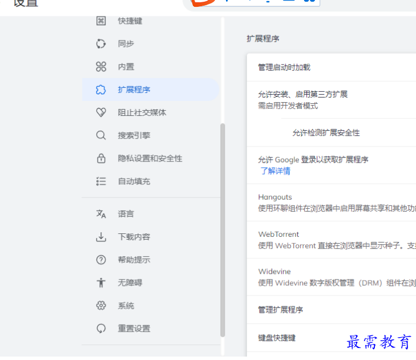Open 快捷键 settings section

click(130, 21)
